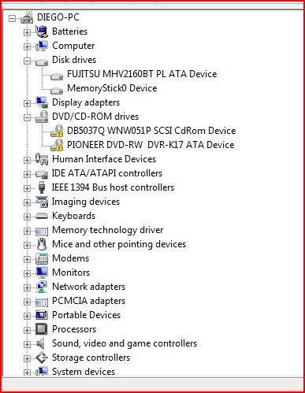Click the Sound, video and game controllers icon
Screen dimensions: 305x393
pos(41,343)
